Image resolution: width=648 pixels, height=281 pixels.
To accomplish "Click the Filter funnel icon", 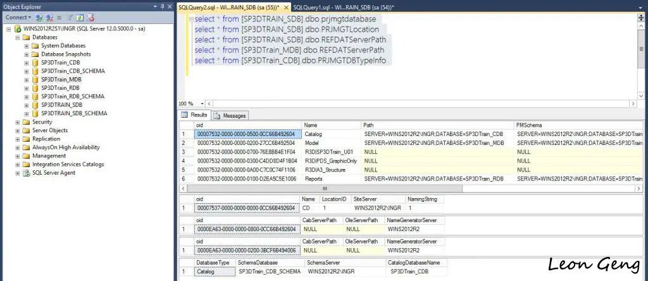I will pos(70,17).
